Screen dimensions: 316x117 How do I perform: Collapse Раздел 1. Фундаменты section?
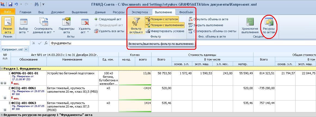[2, 69]
